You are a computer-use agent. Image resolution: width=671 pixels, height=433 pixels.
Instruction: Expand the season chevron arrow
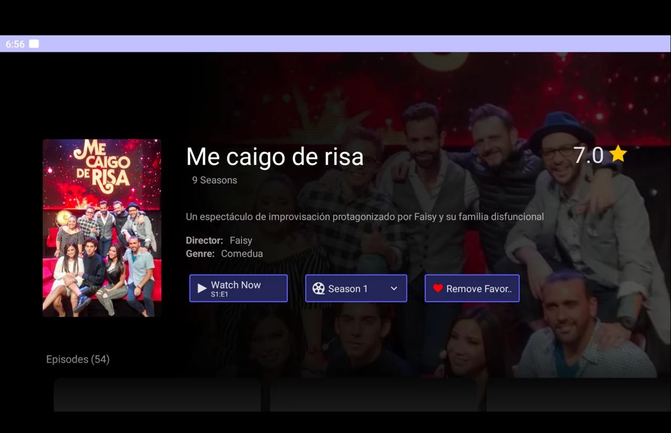point(394,288)
